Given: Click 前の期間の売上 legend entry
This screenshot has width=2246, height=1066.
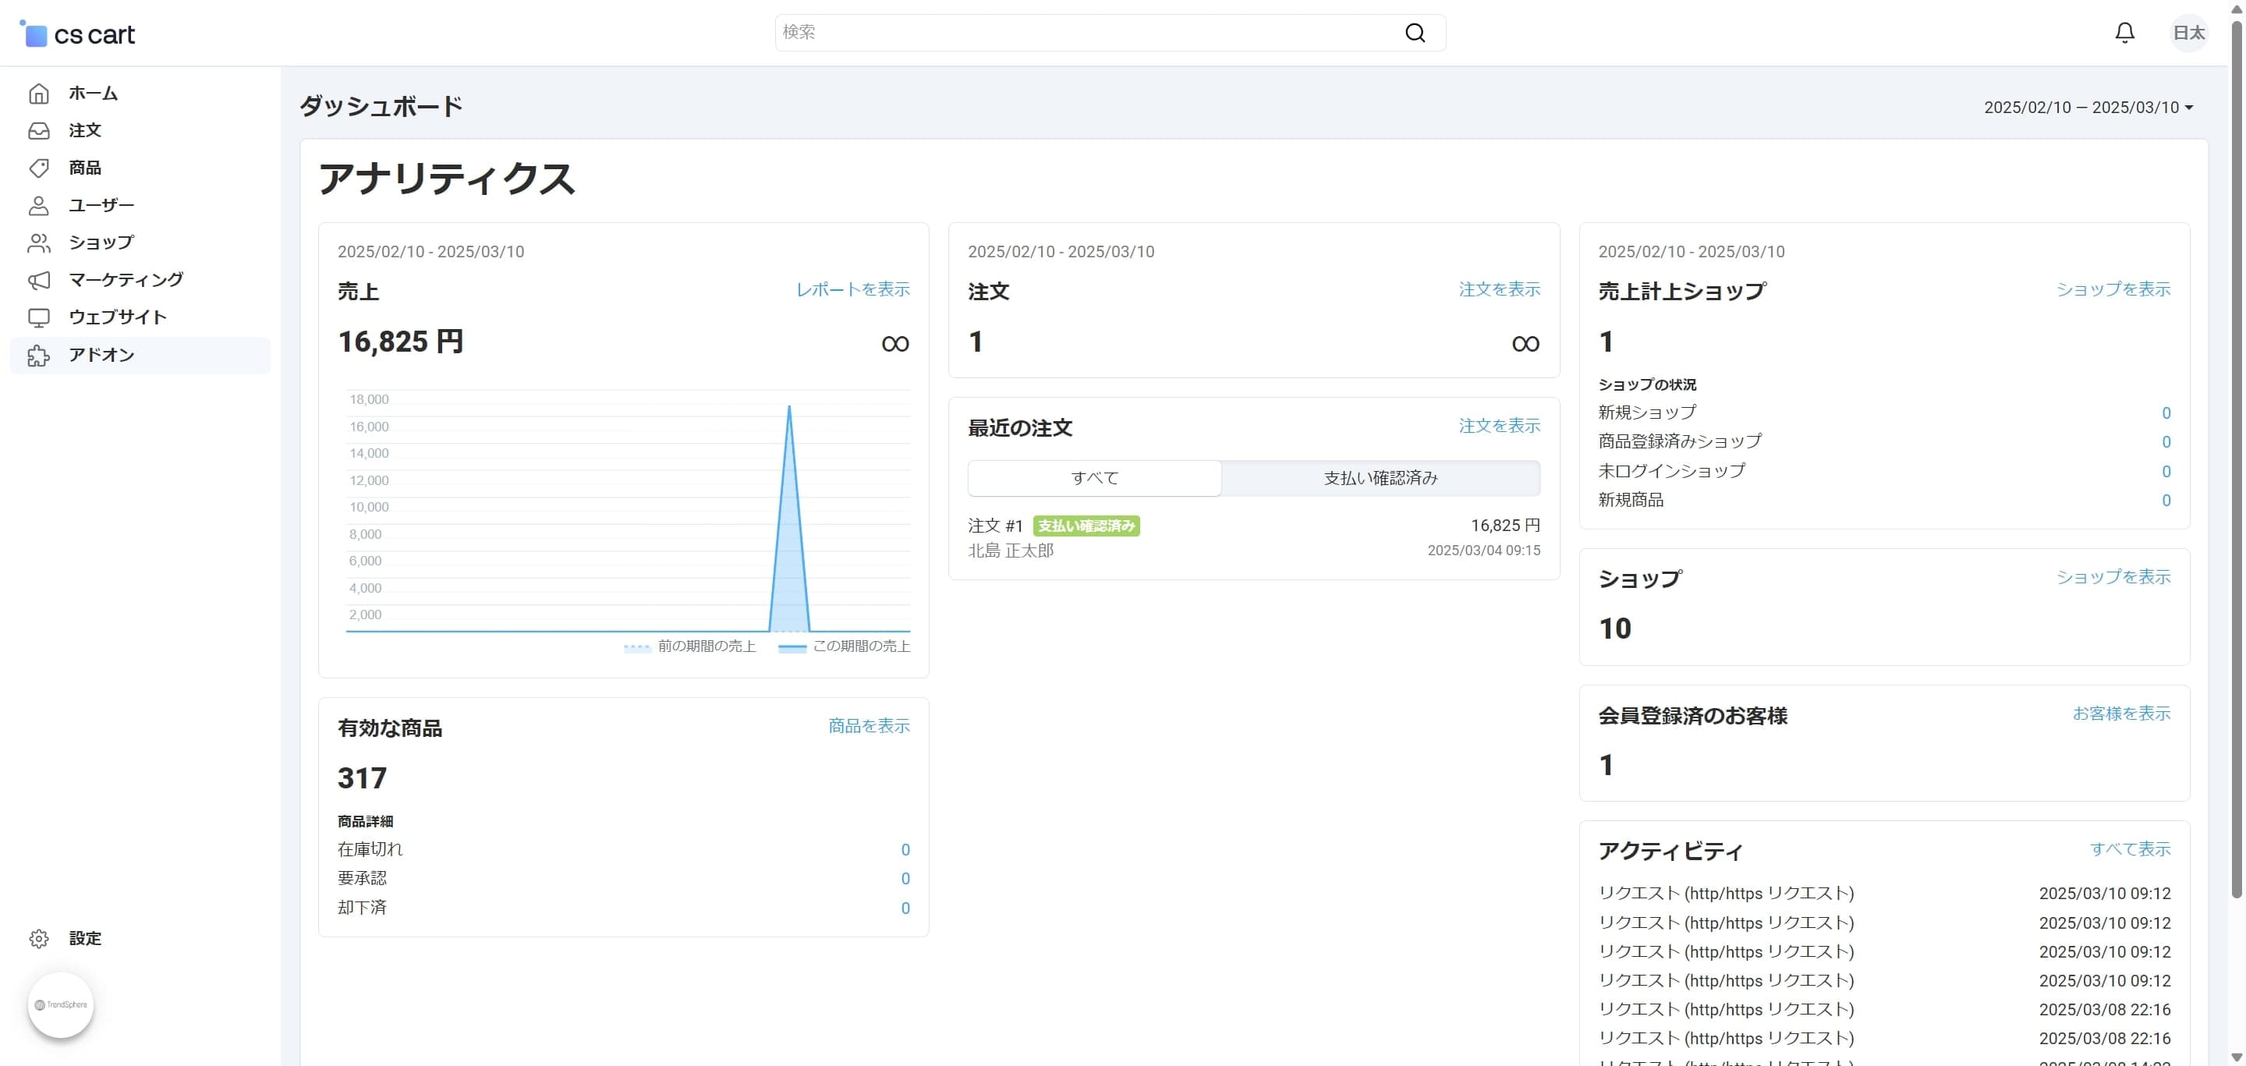Looking at the screenshot, I should [x=689, y=646].
